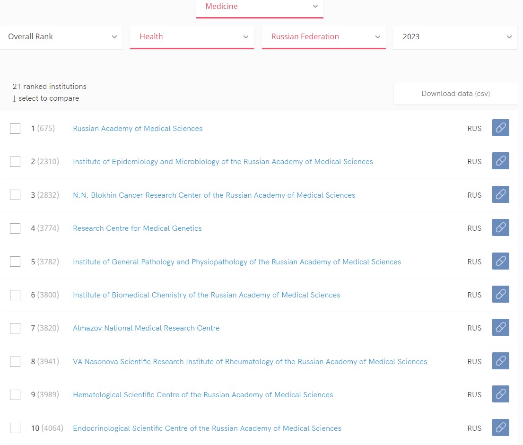The width and height of the screenshot is (523, 445).
Task: Open the Overall Rank dropdown
Action: [x=61, y=37]
